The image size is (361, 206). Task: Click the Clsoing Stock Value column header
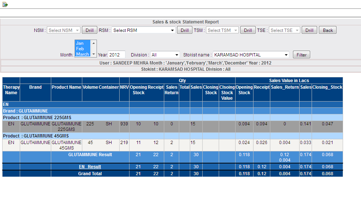tap(227, 92)
